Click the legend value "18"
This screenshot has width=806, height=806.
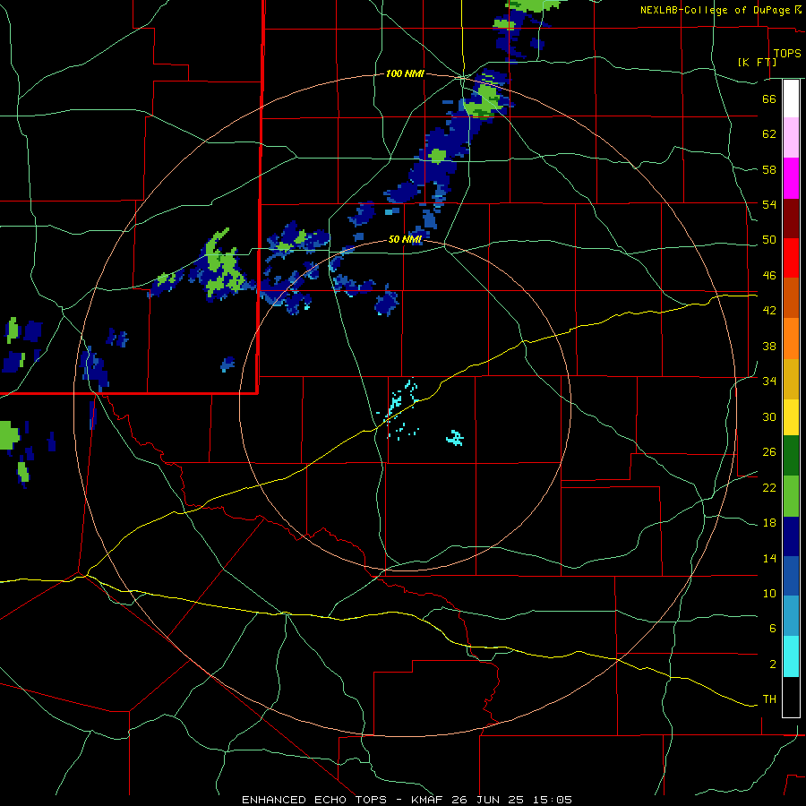(769, 523)
